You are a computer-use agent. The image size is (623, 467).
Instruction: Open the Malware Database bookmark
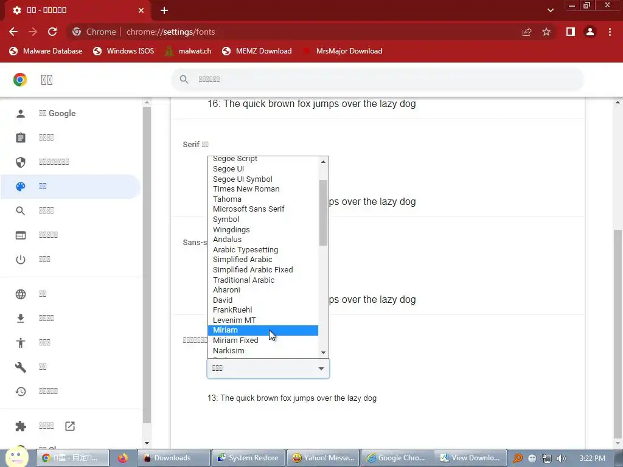pos(46,51)
